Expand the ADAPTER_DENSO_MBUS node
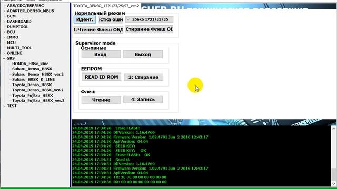 pyautogui.click(x=4, y=11)
